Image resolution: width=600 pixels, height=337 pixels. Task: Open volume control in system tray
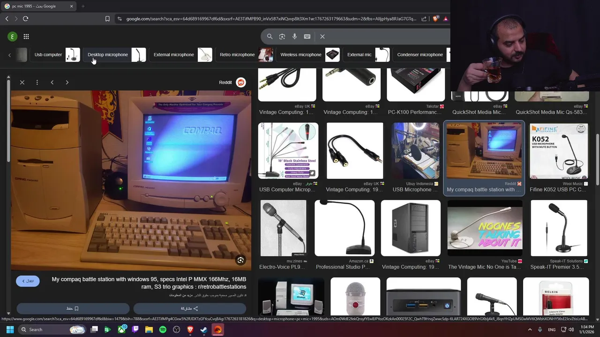[571, 330]
